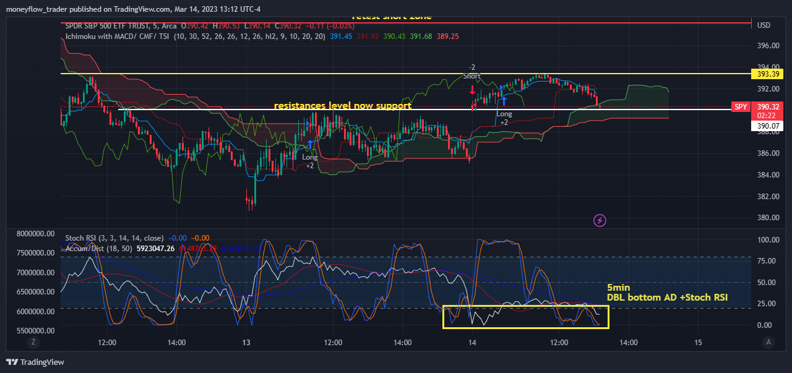
Task: Click the '5min DBL bottom AD +Stoch RSI' note
Action: pos(668,293)
